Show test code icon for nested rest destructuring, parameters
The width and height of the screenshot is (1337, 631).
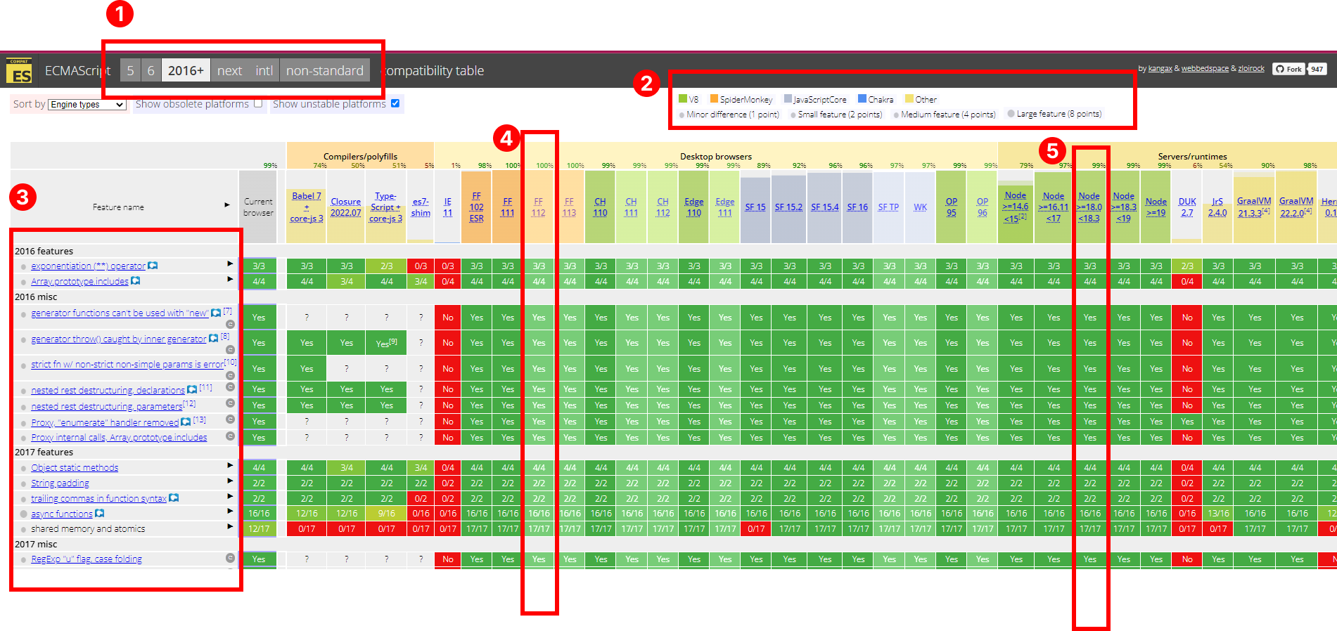click(230, 403)
